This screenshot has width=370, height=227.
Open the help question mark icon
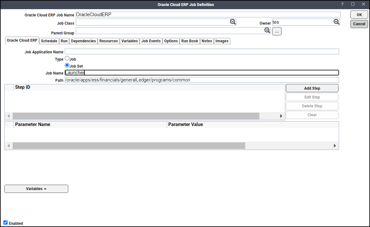(342, 4)
